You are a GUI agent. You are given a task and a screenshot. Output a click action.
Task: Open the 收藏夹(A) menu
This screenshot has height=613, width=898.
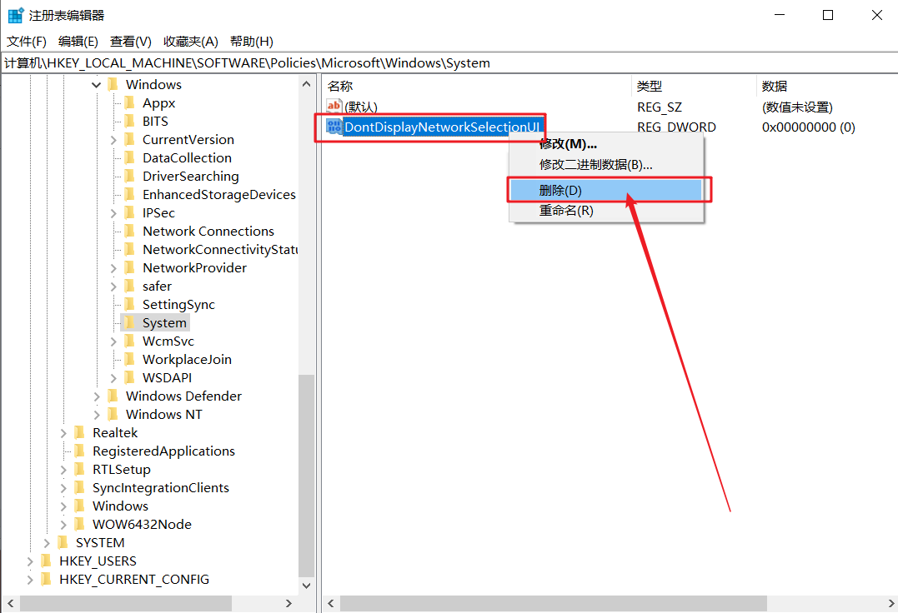coord(190,41)
